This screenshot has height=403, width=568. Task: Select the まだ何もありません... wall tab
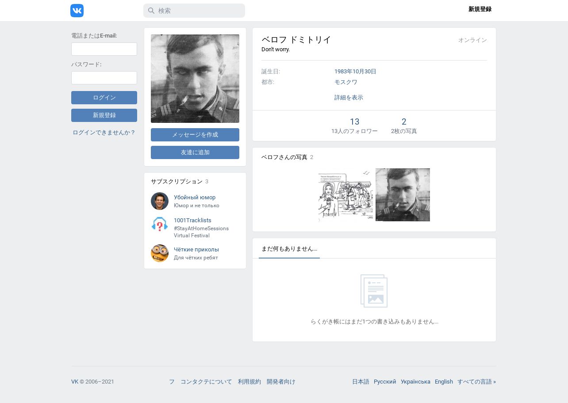pyautogui.click(x=289, y=249)
